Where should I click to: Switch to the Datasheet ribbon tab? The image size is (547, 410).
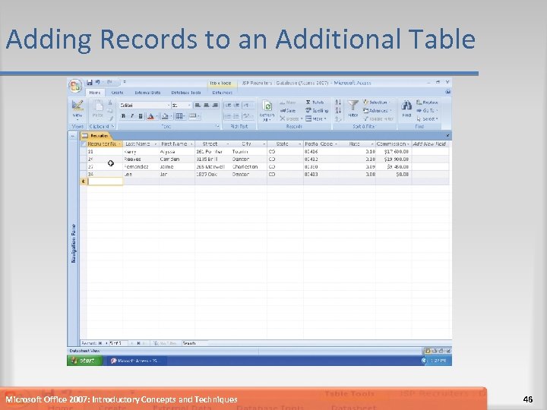(222, 93)
